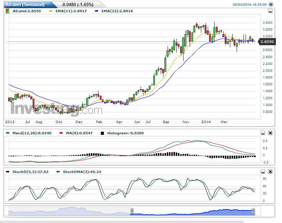
Task: Click the Histogram:-0.0306 label
Action: tap(125, 133)
